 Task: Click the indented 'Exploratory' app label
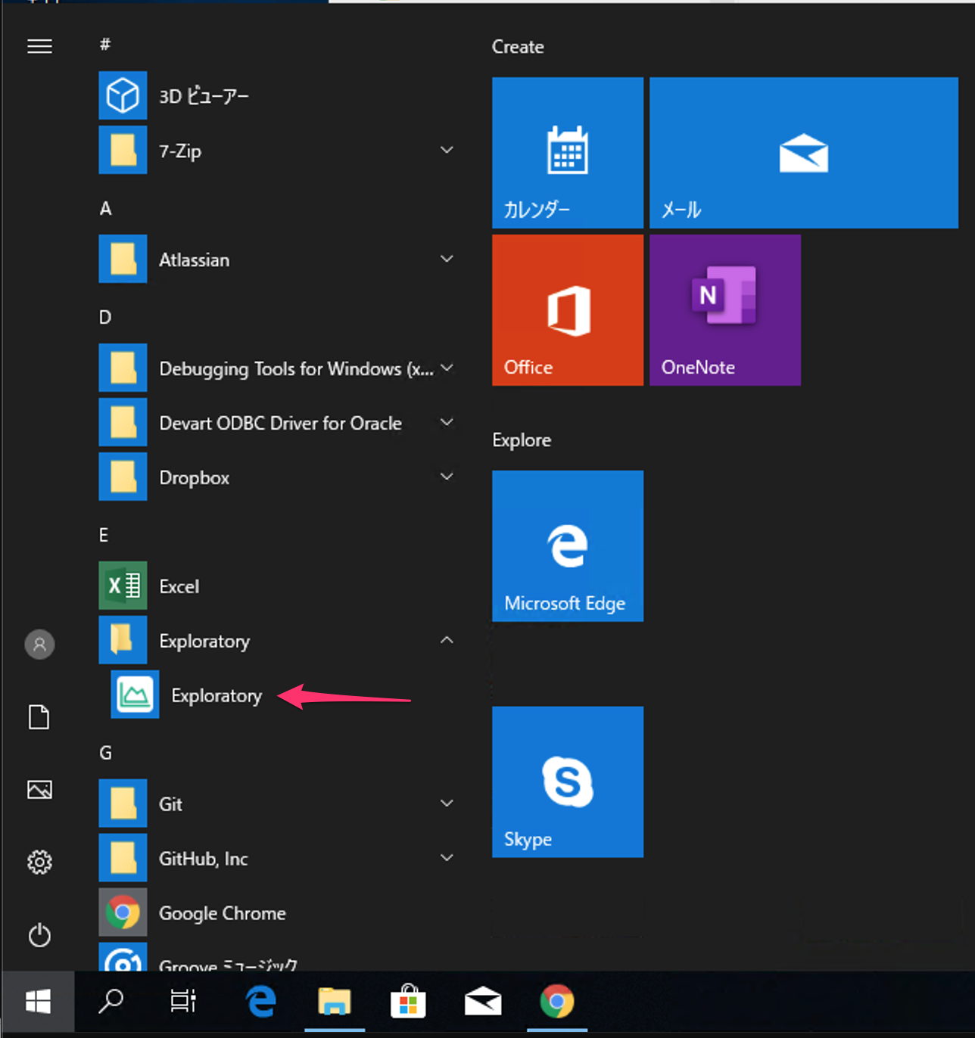217,696
